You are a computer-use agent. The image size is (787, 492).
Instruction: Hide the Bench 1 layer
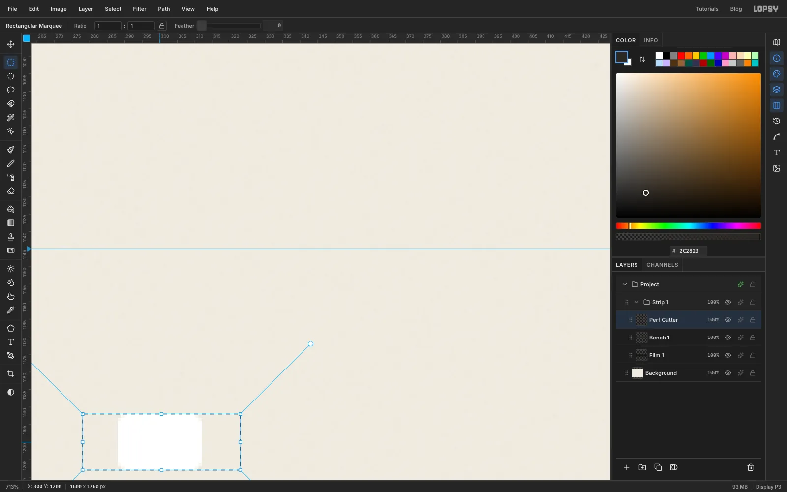(x=728, y=338)
